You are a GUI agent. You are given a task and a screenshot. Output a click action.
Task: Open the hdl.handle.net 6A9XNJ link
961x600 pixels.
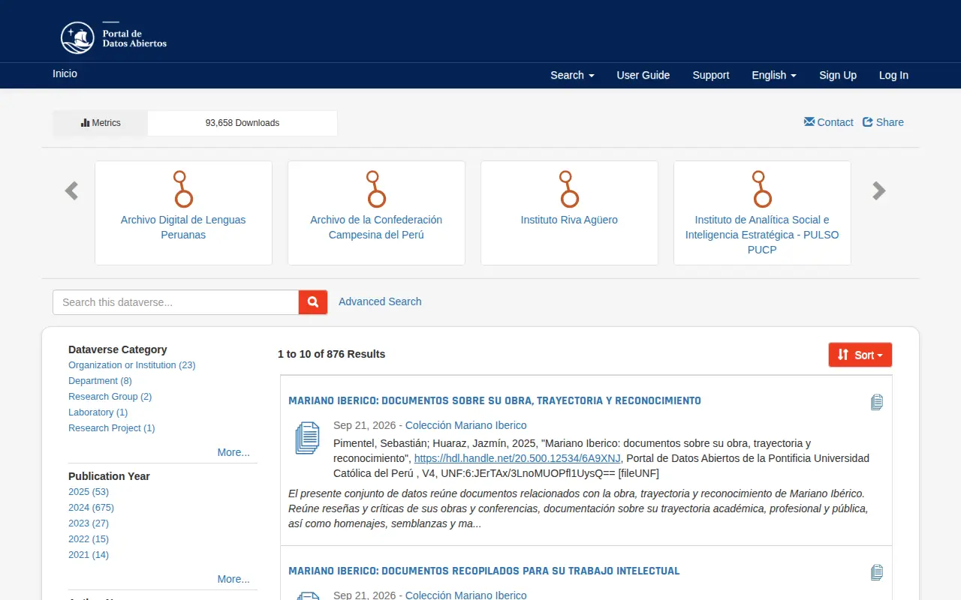[517, 458]
